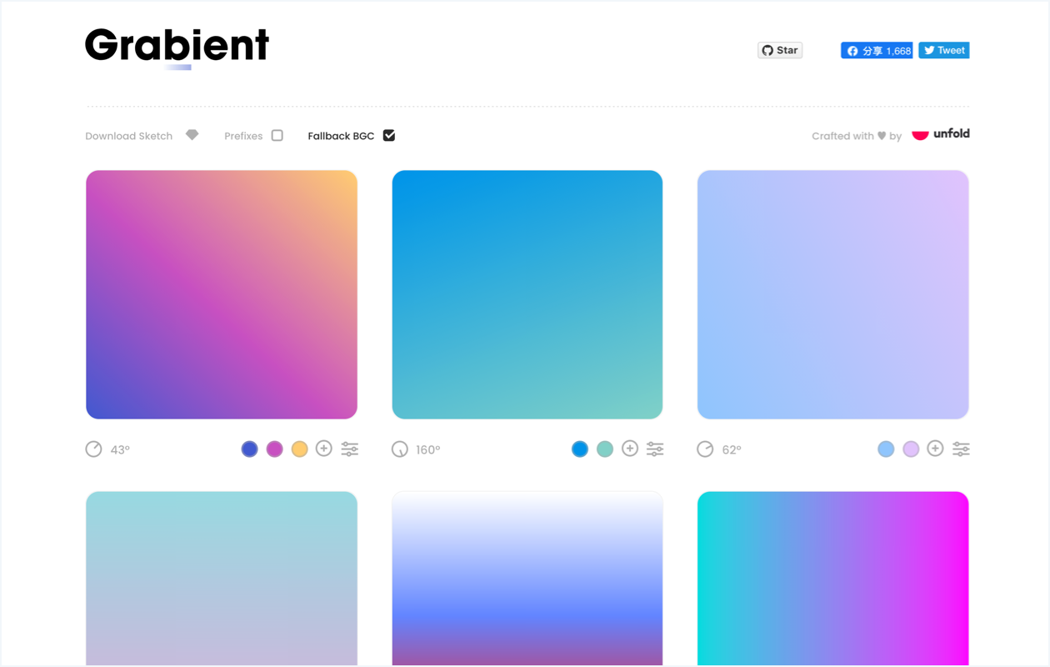Click the angle dial for the 62° gradient

pos(706,449)
